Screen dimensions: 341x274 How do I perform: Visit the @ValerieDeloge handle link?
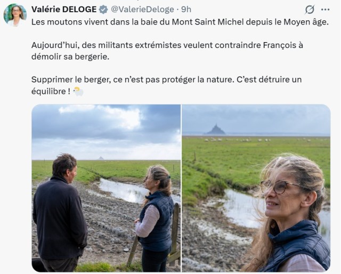[x=142, y=10]
